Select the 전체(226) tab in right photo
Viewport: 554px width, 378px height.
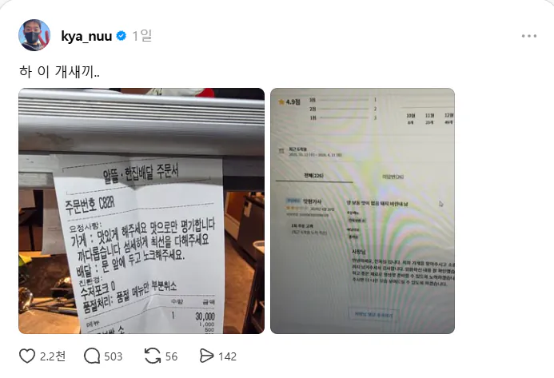(313, 176)
